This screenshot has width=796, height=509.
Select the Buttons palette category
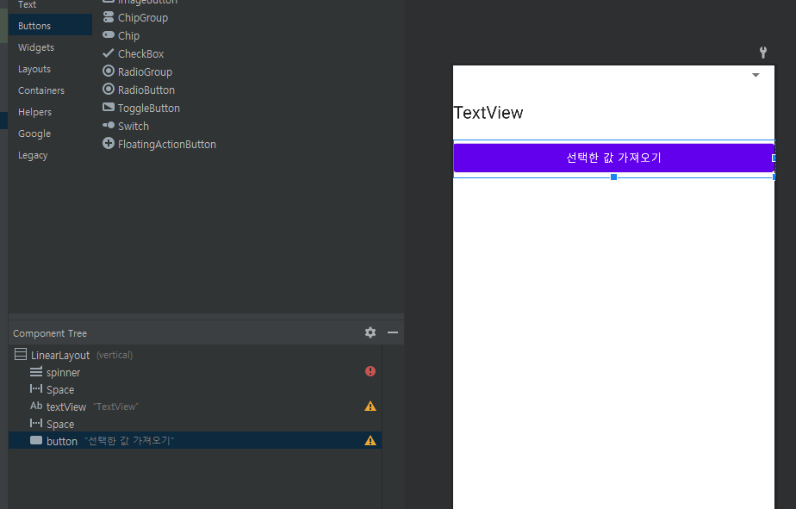pyautogui.click(x=50, y=25)
